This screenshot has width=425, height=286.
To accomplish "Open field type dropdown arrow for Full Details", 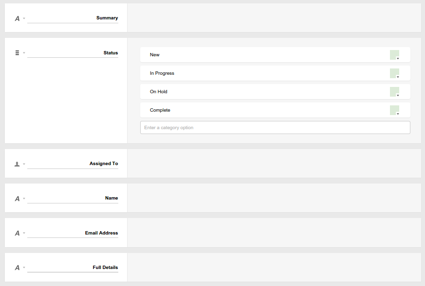I will pyautogui.click(x=24, y=268).
